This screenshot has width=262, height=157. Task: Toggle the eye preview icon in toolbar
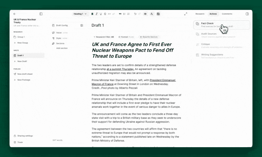145,14
